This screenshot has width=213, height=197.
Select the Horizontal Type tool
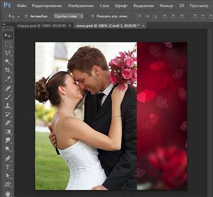tap(7, 167)
